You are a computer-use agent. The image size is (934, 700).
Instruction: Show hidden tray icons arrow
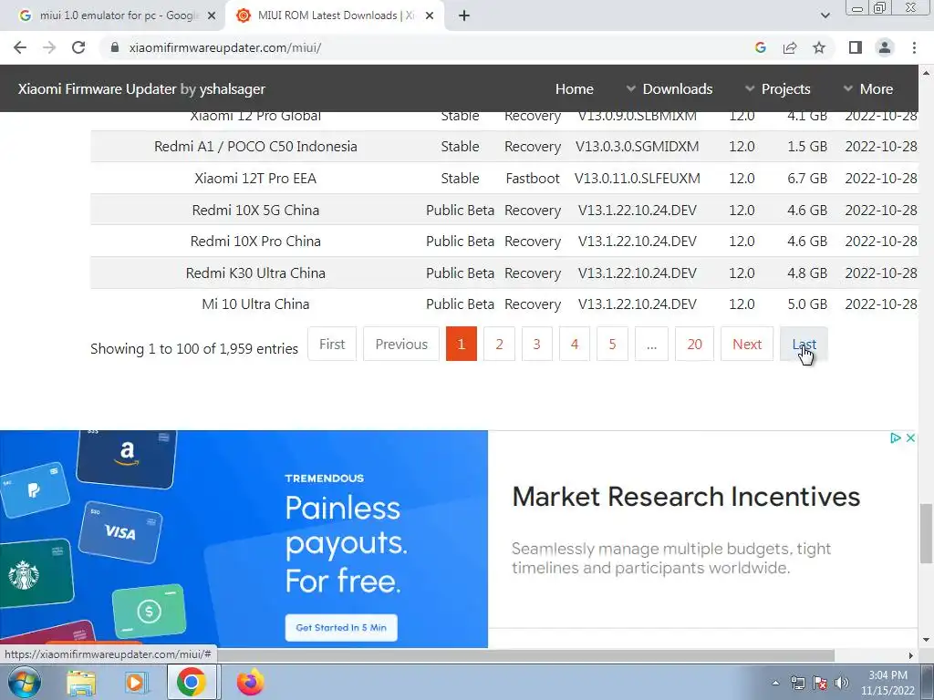pos(775,683)
